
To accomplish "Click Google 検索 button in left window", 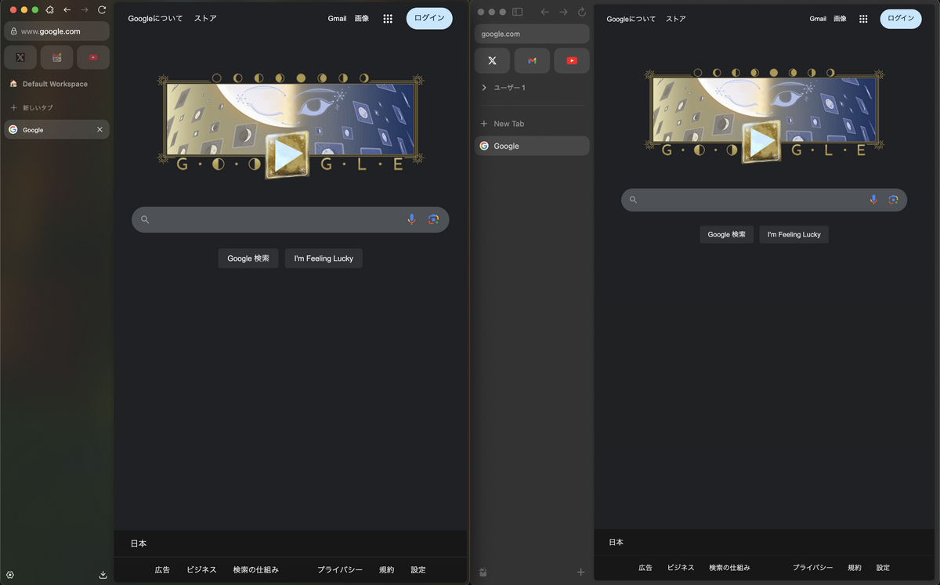I will coord(248,258).
